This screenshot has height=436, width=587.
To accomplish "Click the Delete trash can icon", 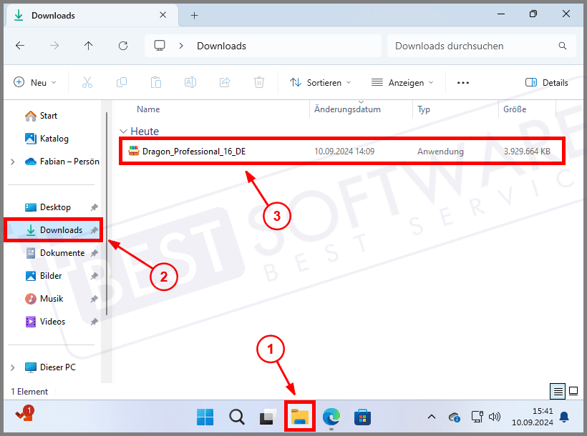I will [259, 82].
